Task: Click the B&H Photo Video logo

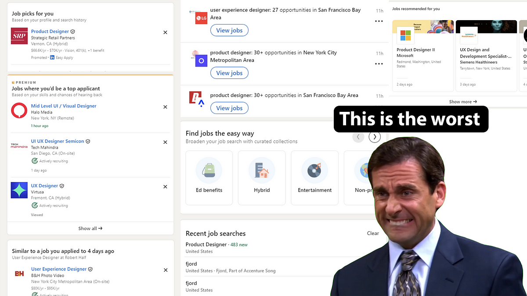Action: (x=19, y=274)
